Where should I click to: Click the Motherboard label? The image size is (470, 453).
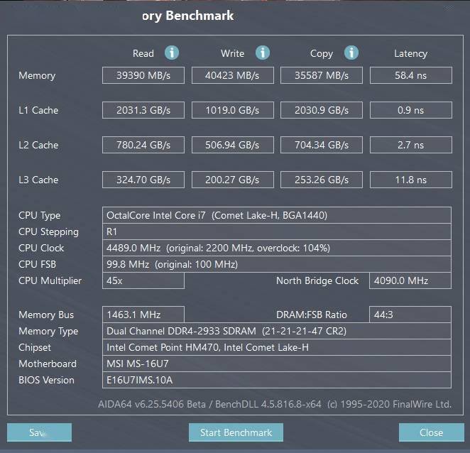click(x=48, y=364)
